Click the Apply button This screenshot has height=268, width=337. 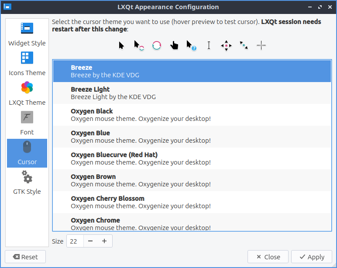coord(312,257)
